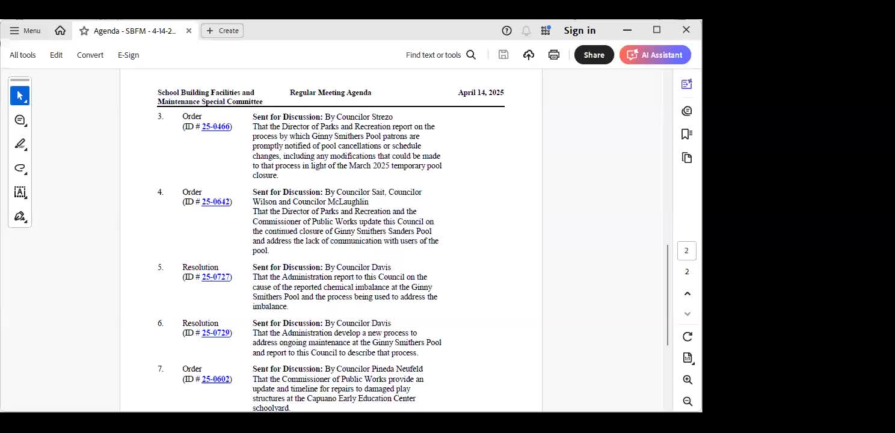Screen dimensions: 895x433
Task: Click the Rotate page icon
Action: click(687, 337)
